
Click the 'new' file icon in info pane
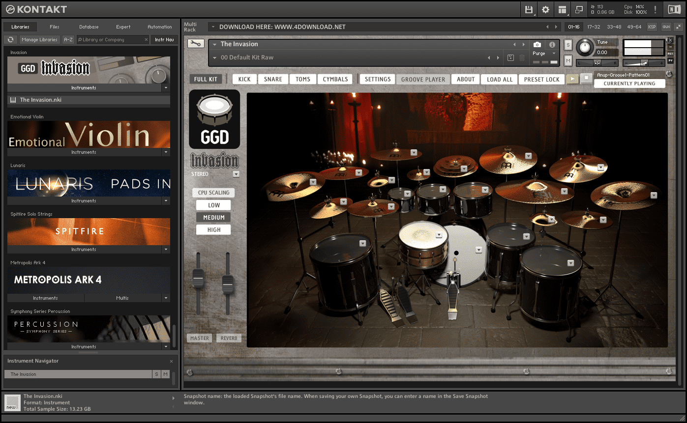point(11,402)
